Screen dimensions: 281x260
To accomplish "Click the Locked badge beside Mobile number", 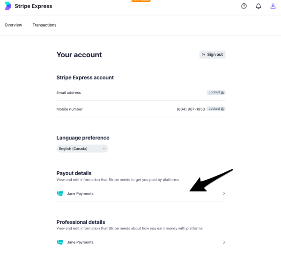I will 216,109.
